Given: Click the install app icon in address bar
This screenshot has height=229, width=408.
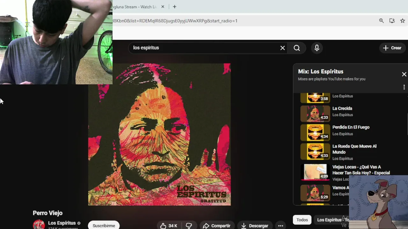Looking at the screenshot, I should (392, 21).
